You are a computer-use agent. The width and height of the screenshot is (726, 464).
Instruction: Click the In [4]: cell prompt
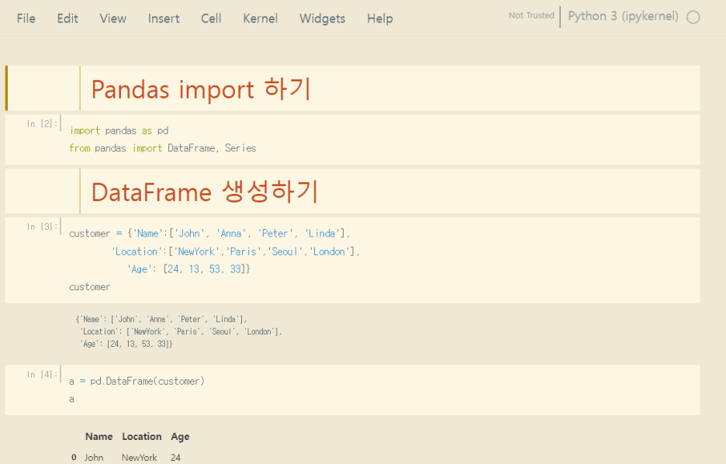coord(42,374)
